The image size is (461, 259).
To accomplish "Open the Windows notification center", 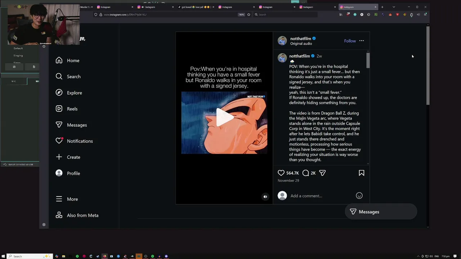I will click(456, 256).
